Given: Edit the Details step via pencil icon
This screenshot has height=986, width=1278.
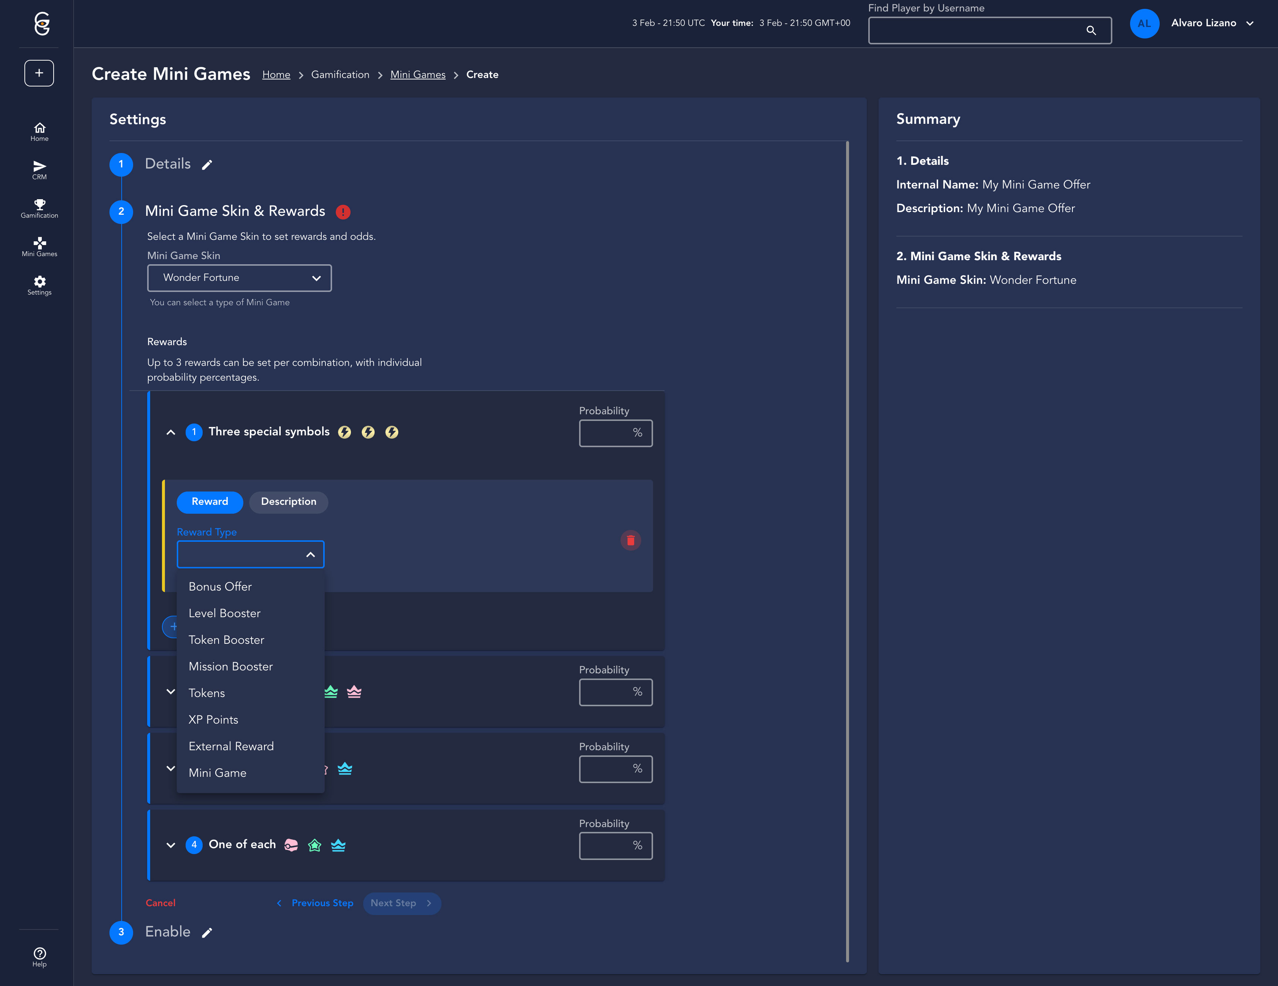Looking at the screenshot, I should pyautogui.click(x=207, y=165).
